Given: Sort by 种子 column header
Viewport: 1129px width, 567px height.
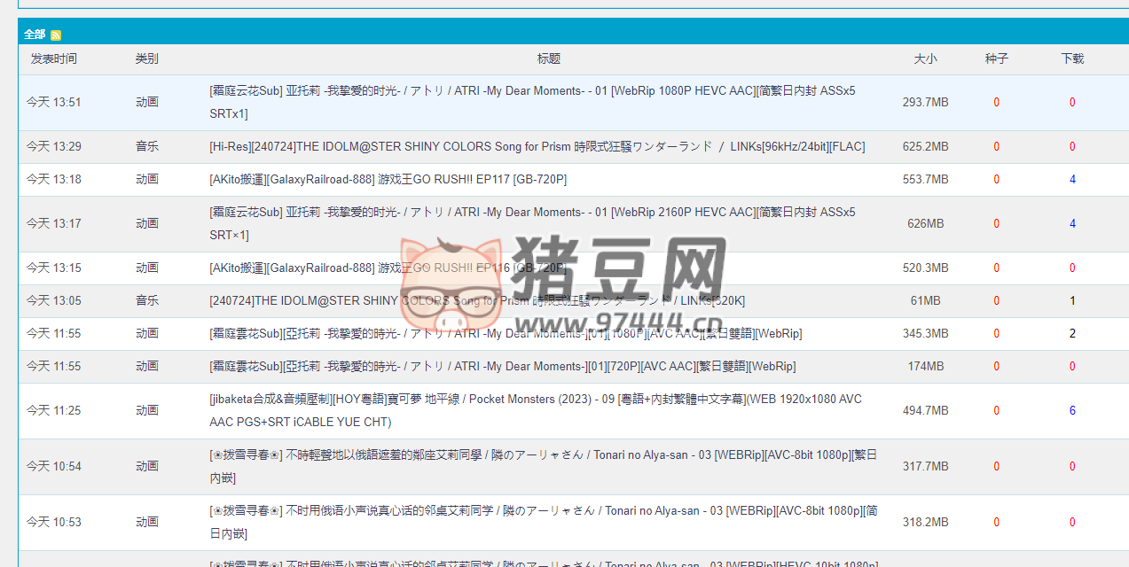Looking at the screenshot, I should pos(995,58).
